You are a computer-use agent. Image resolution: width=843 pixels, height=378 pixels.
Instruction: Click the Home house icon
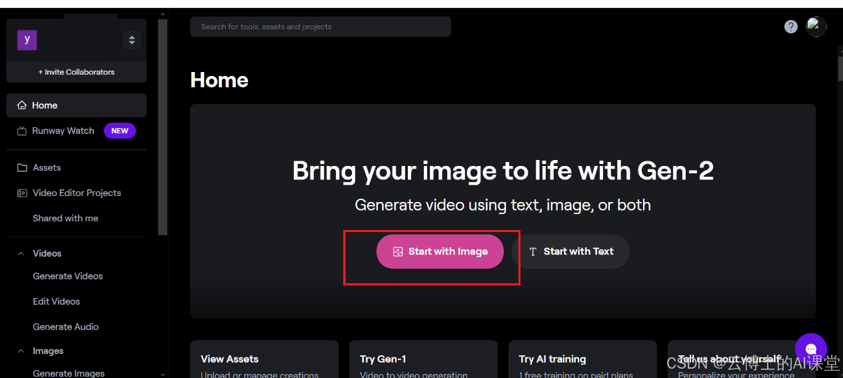click(x=22, y=105)
